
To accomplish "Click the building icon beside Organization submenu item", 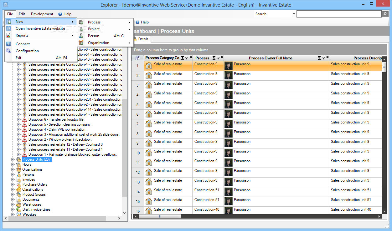I will (81, 43).
